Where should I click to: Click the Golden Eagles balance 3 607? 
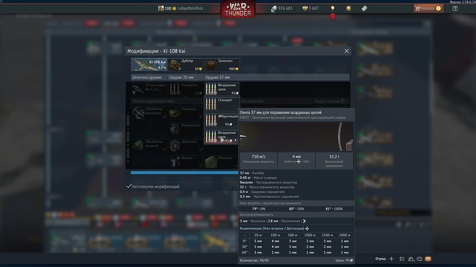click(x=310, y=8)
